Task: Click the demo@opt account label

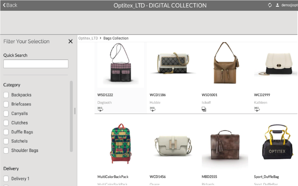Action: [289, 5]
